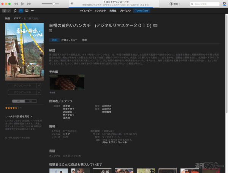The width and height of the screenshot is (228, 173).
Task: Select the HD quality toggle
Action: tap(18, 101)
